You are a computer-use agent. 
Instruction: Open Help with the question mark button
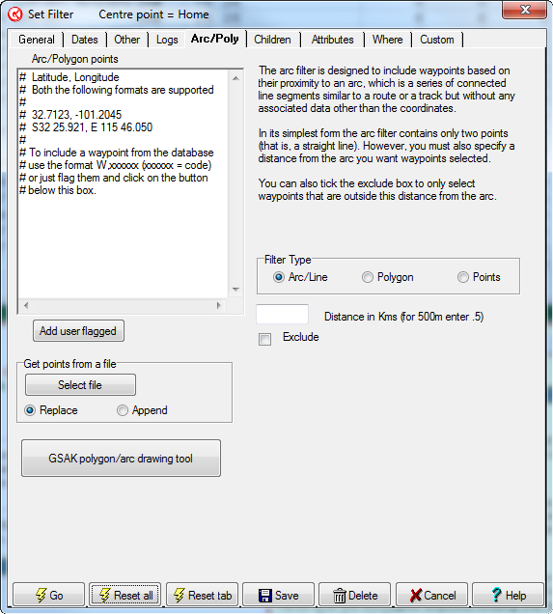click(x=508, y=595)
